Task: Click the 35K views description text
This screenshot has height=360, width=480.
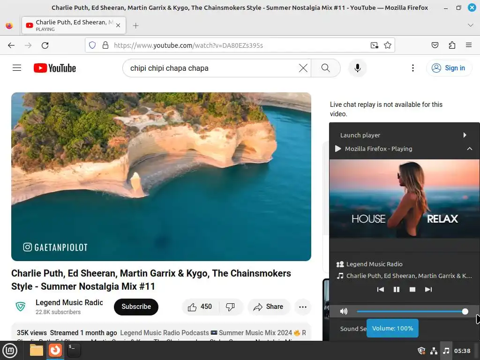Action: point(32,333)
